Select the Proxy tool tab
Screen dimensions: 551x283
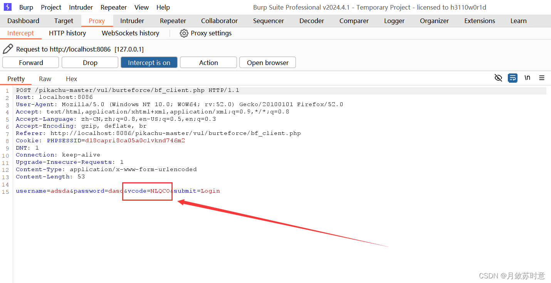97,21
